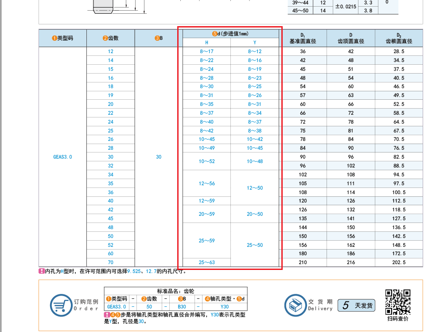Click Y range 8~19

click(x=255, y=69)
